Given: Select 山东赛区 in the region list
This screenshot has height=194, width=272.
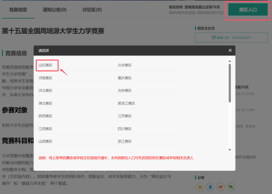Looking at the screenshot, I should click(45, 65).
